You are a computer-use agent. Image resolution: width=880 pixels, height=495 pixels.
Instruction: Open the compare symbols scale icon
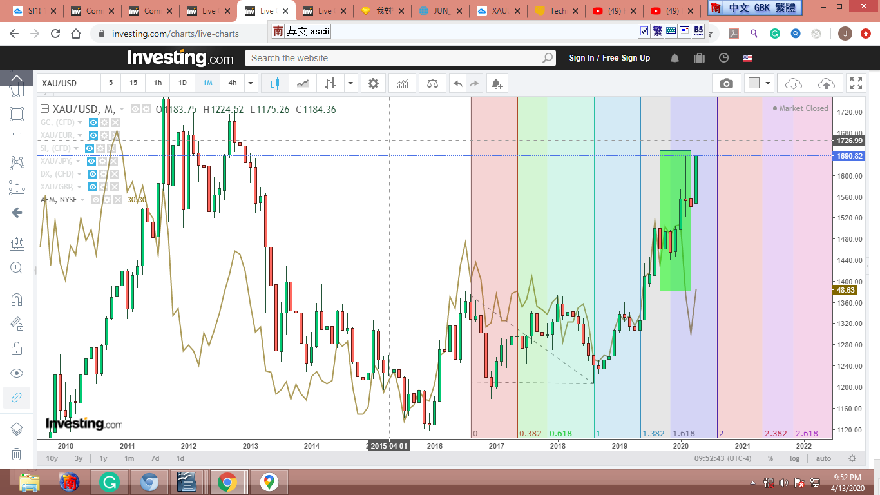[x=432, y=83]
